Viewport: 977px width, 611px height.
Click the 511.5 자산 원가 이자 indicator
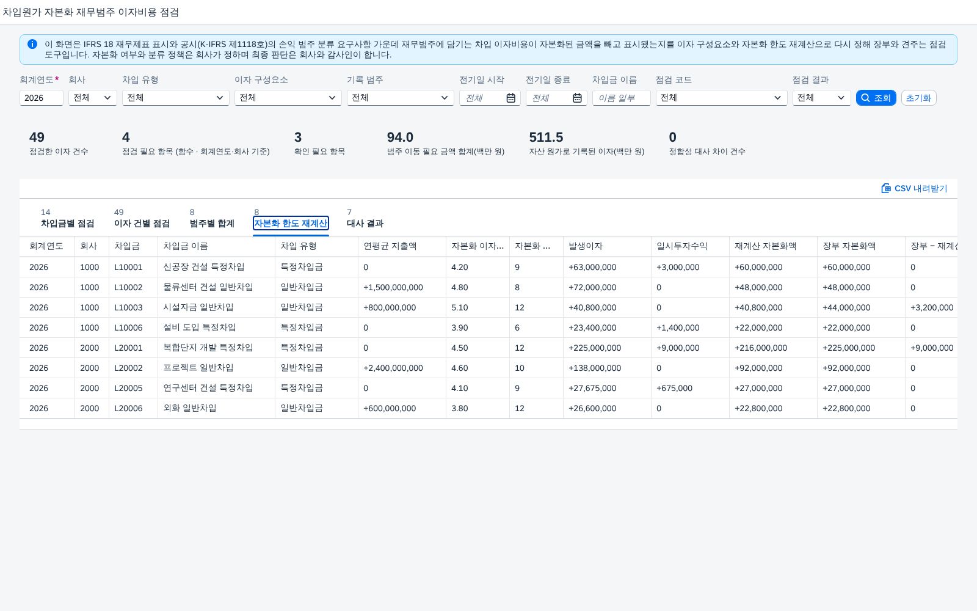point(586,143)
